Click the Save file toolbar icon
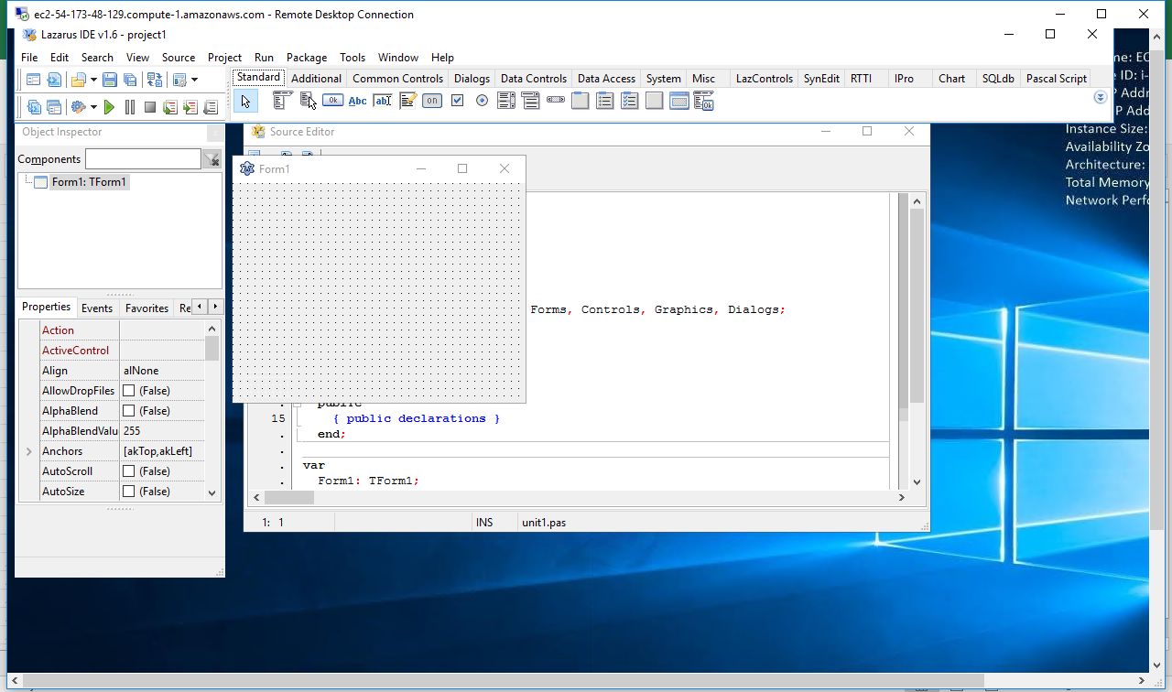Screen dimensions: 1172x692 point(110,80)
